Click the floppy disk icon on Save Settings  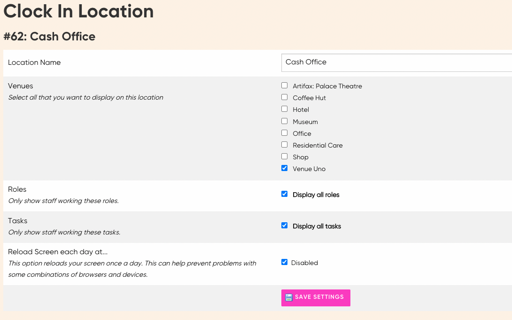(x=289, y=297)
